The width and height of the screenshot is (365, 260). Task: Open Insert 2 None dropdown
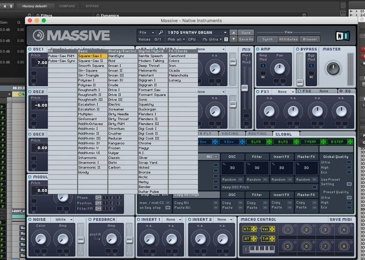(x=224, y=219)
